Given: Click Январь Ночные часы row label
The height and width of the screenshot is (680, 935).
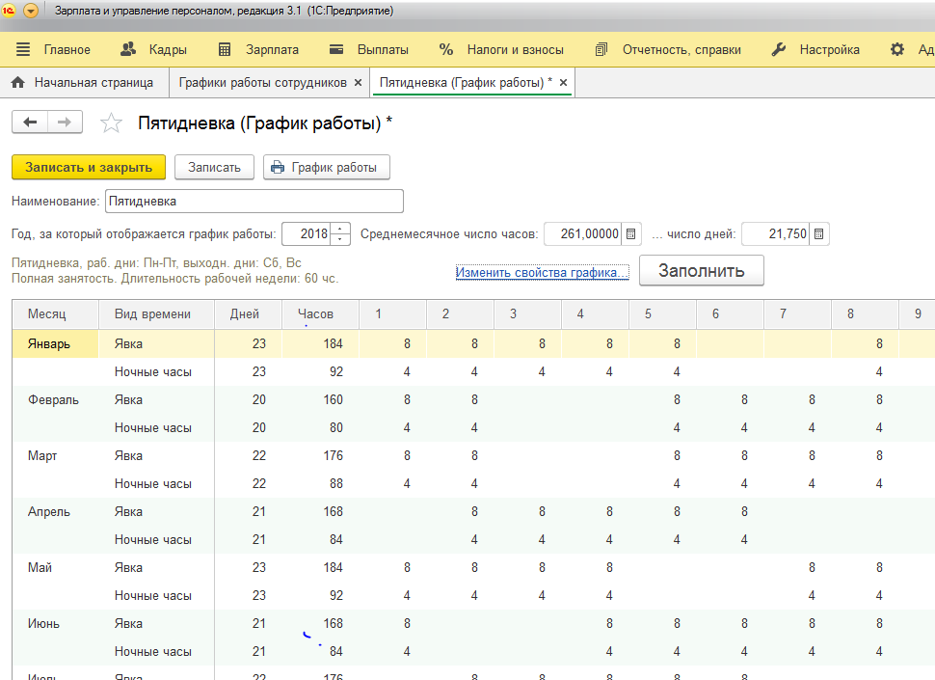Looking at the screenshot, I should click(x=156, y=371).
